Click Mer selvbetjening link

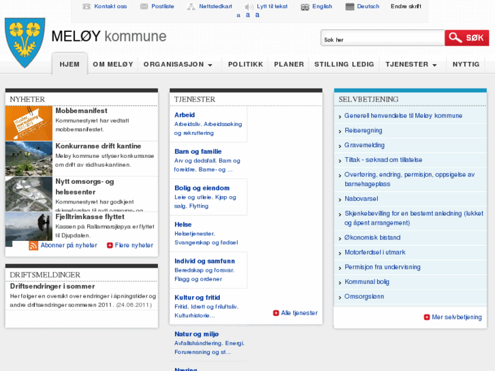point(456,317)
